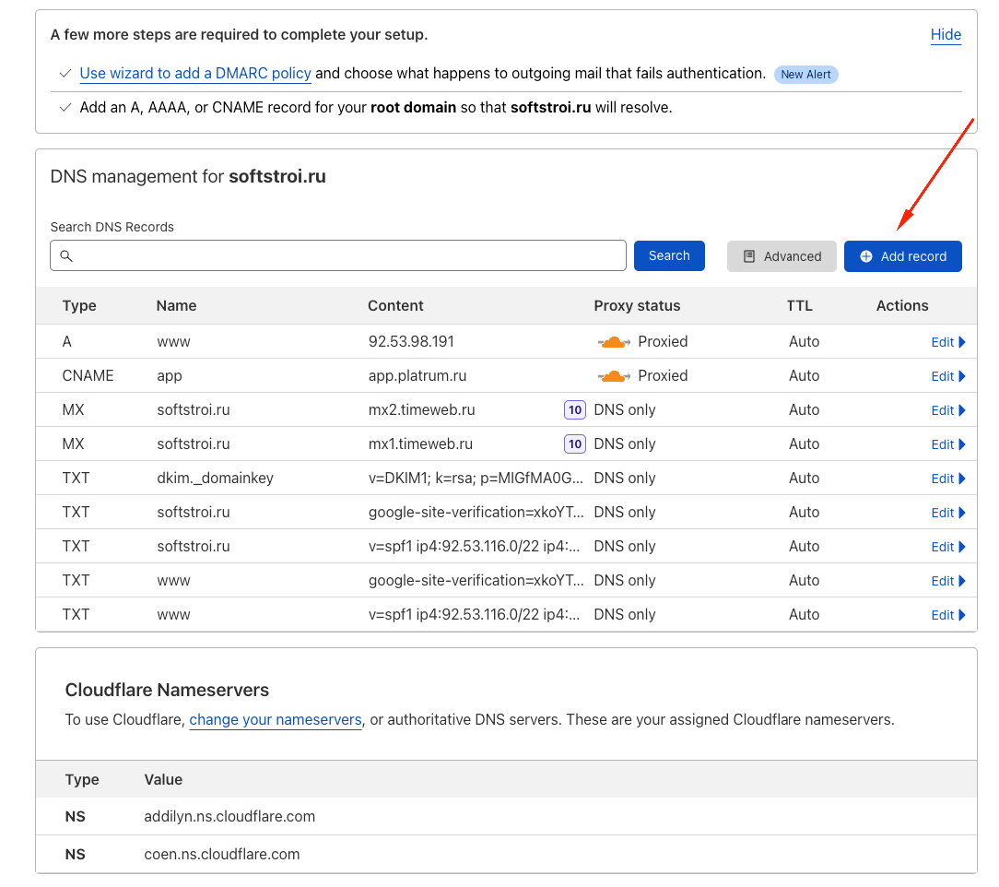
Task: Expand Edit for the app CNAME record
Action: (x=947, y=376)
